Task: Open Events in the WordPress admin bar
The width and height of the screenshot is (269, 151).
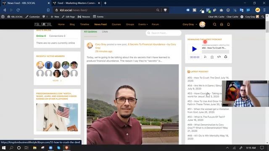Action: click(98, 17)
